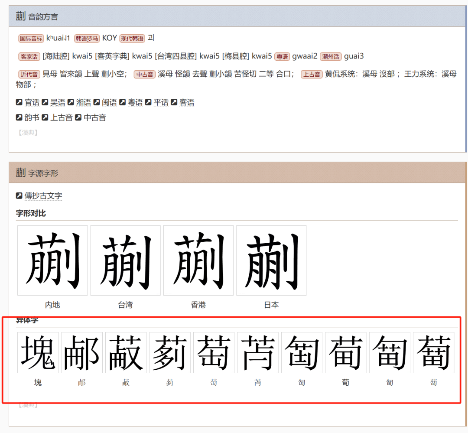
Task: Open the 中古音 link below dialects
Action: coord(95,117)
